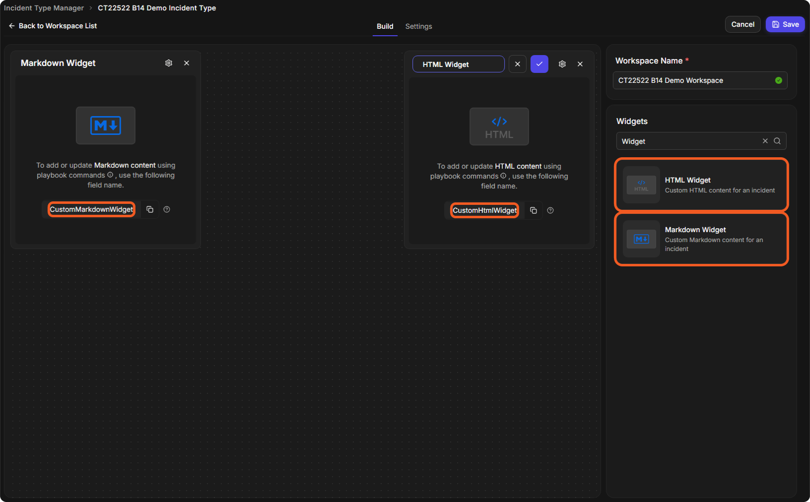Remove the Markdown Widget with X icon
The width and height of the screenshot is (810, 502).
click(187, 63)
